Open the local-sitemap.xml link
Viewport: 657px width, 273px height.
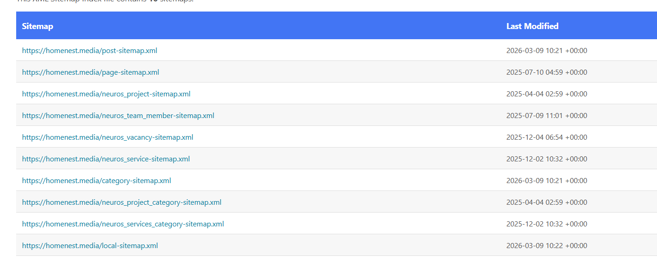tap(90, 245)
